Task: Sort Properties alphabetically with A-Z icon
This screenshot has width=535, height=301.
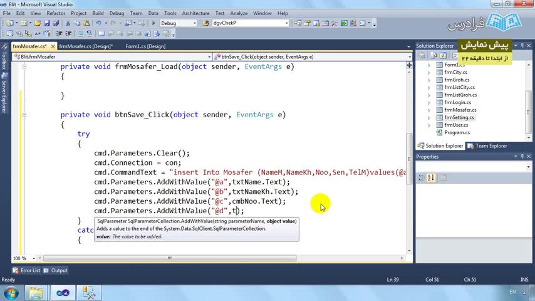Action: 431,177
